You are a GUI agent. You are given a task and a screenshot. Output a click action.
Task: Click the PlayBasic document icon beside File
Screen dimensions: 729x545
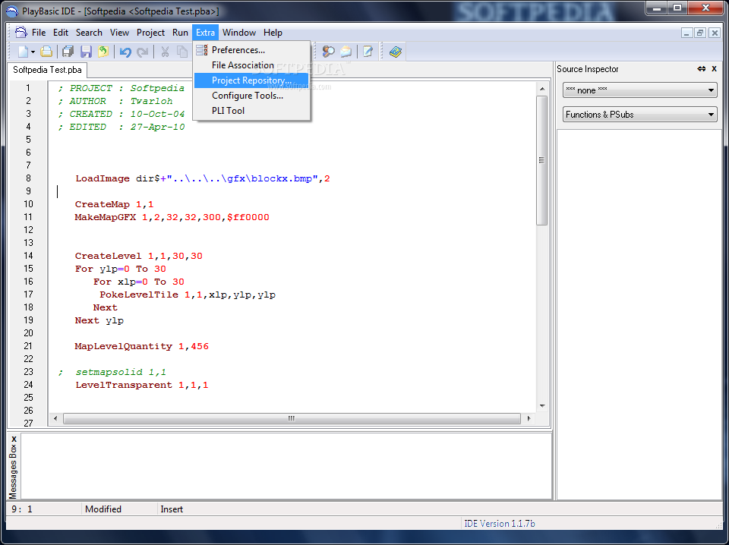click(x=21, y=32)
